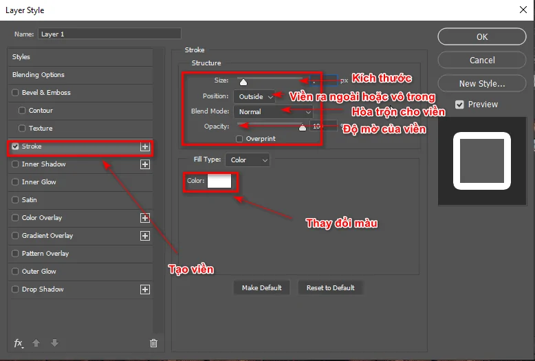Screen dimensions: 535x361
Task: Open the fx effects menu icon
Action: [x=19, y=343]
